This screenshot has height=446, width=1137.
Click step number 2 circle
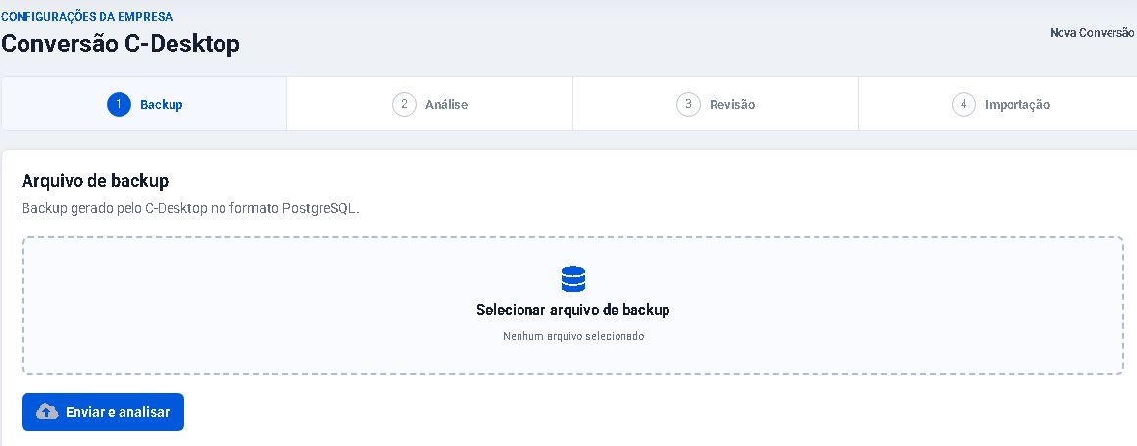click(404, 105)
